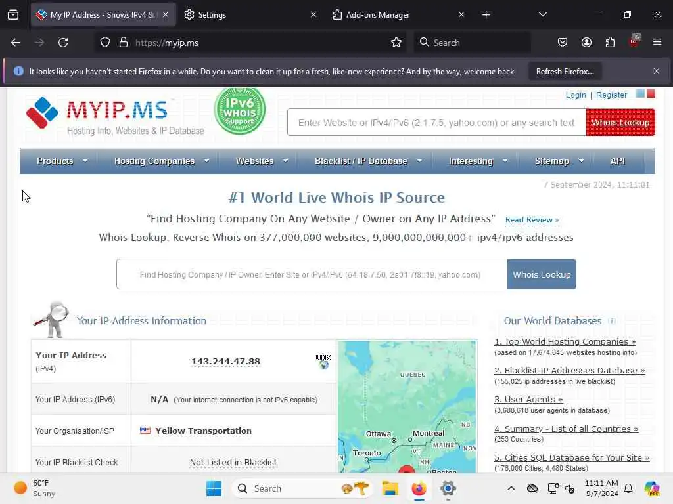Expand the Products menu

click(x=62, y=161)
